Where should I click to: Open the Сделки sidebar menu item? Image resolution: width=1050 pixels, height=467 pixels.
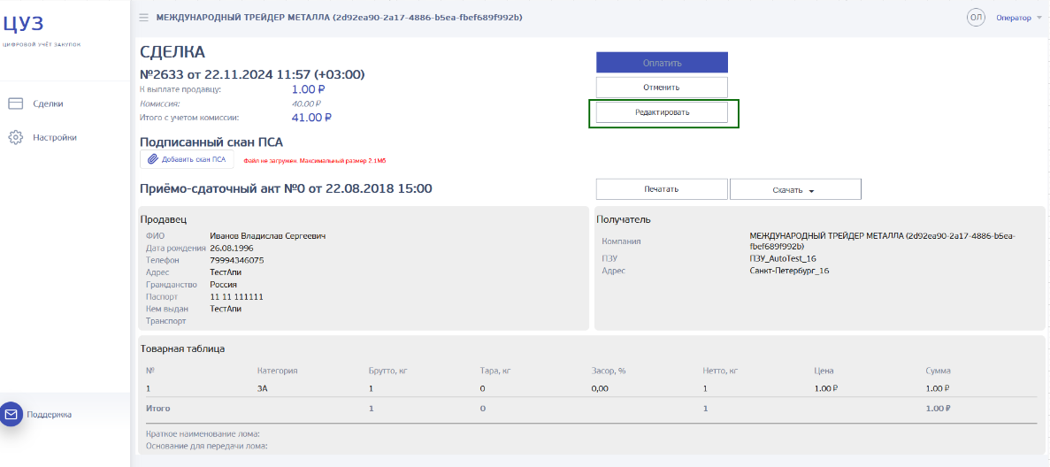click(48, 103)
